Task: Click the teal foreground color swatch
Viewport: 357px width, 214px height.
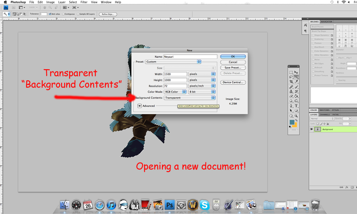Action: 292,122
